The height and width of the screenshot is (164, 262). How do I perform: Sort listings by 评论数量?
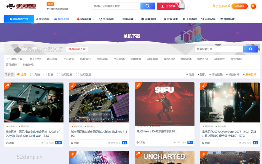click(216, 75)
